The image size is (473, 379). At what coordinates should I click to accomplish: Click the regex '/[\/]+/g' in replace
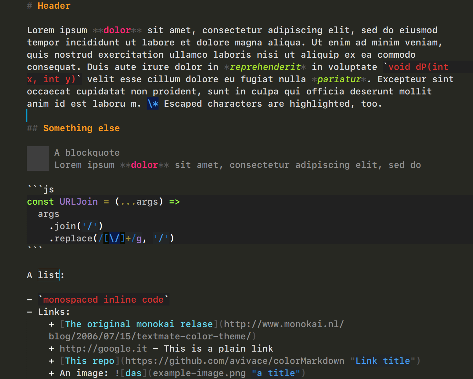click(x=120, y=238)
